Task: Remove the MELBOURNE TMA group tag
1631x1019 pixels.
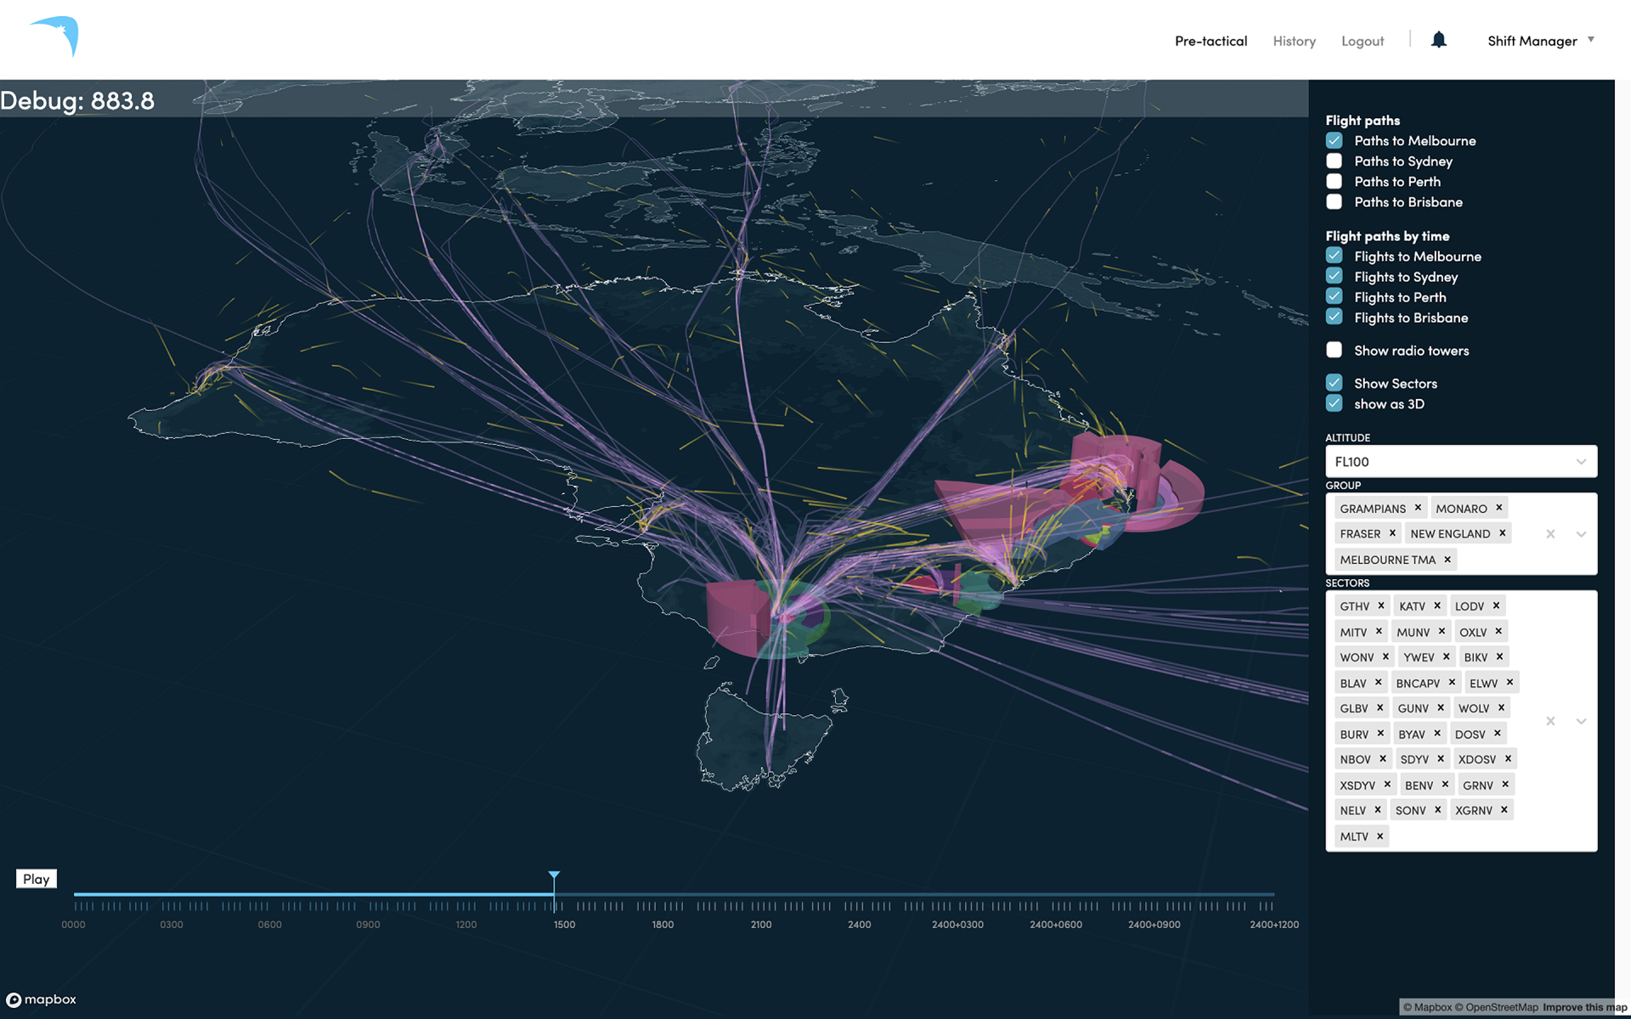Action: (1448, 560)
